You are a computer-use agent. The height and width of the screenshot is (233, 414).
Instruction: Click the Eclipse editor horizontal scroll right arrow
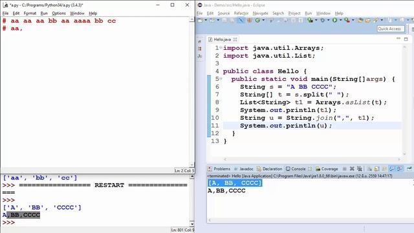click(399, 159)
